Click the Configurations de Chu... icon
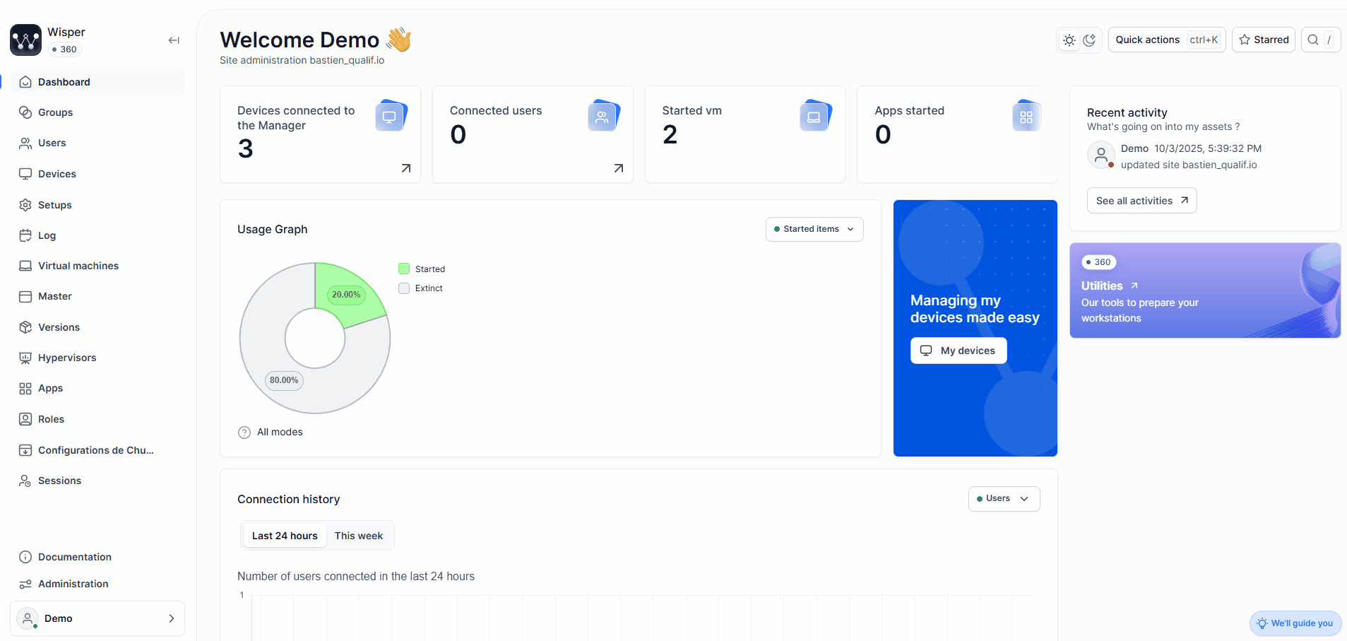Screen dimensions: 1347x641 (x=25, y=450)
